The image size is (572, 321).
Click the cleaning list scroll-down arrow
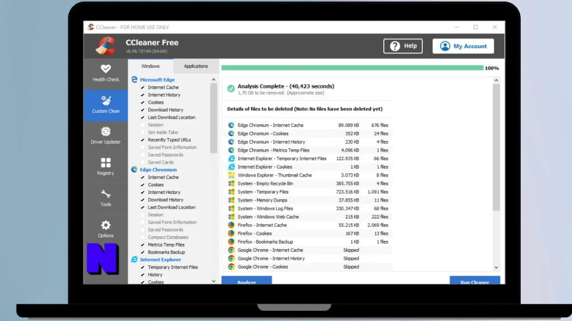pyautogui.click(x=214, y=281)
